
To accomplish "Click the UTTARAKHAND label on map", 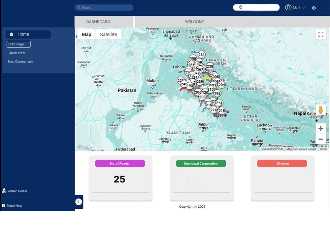I will 242,89.
